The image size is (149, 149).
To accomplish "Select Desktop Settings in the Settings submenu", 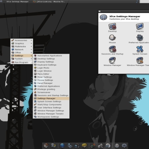I will 51,59.
